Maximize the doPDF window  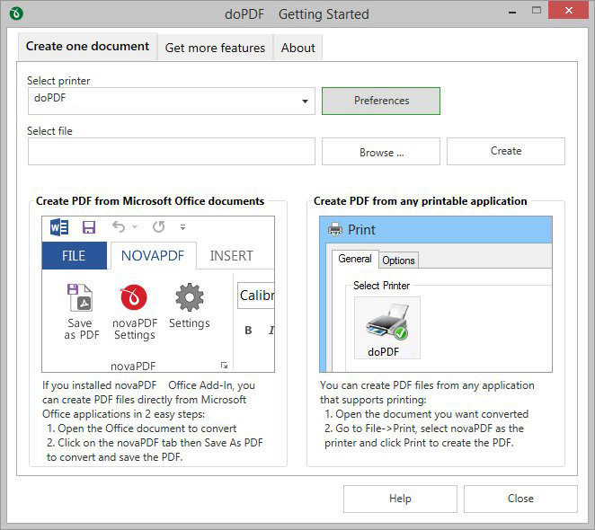[537, 11]
